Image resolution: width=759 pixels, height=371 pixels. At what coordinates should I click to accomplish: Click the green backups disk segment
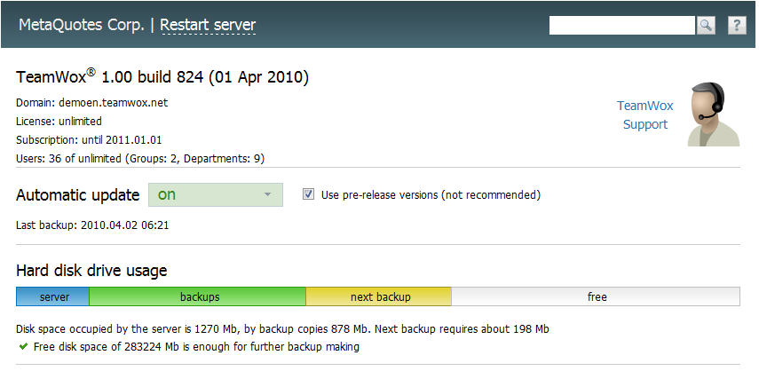[x=197, y=296]
